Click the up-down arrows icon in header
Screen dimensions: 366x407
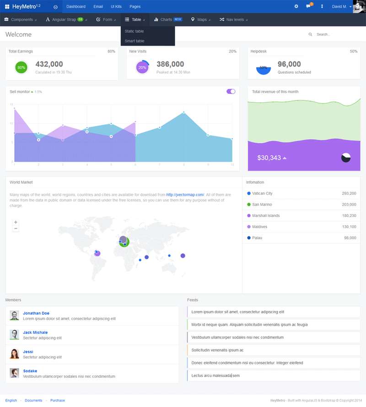tap(322, 6)
